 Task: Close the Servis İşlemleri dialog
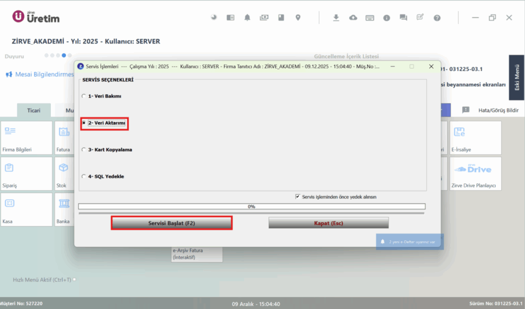pyautogui.click(x=431, y=66)
